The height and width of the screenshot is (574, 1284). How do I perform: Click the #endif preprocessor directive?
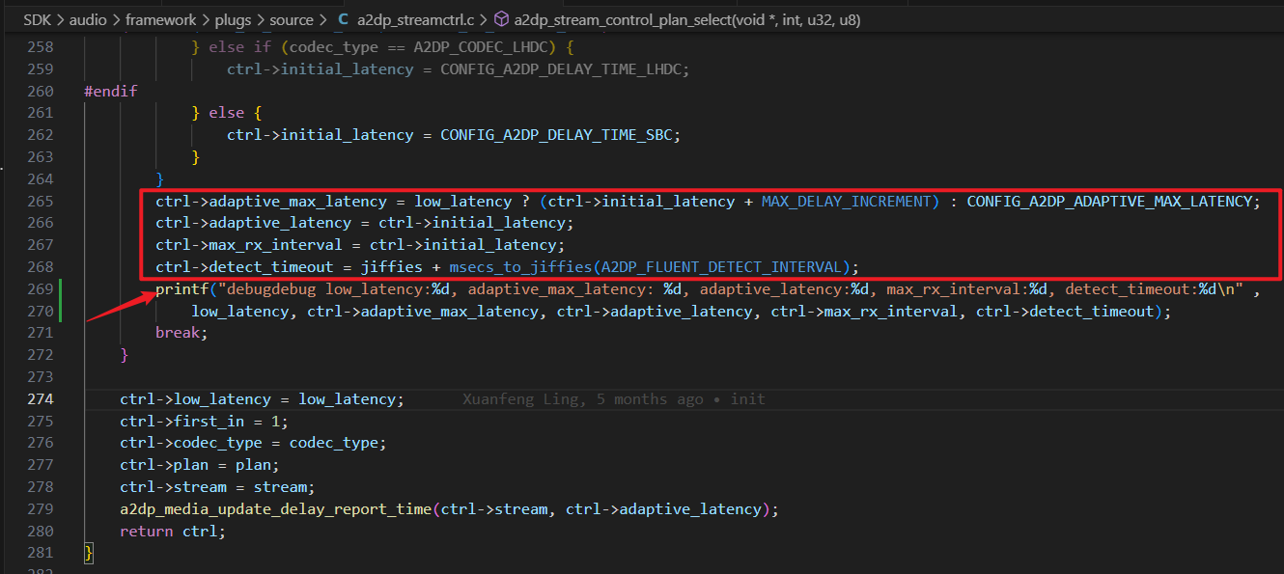tap(111, 91)
